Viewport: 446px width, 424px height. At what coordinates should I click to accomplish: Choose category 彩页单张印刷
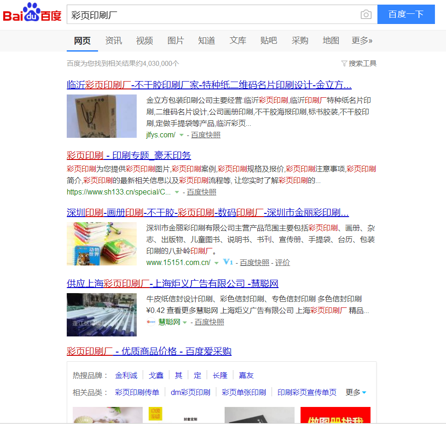point(244,392)
